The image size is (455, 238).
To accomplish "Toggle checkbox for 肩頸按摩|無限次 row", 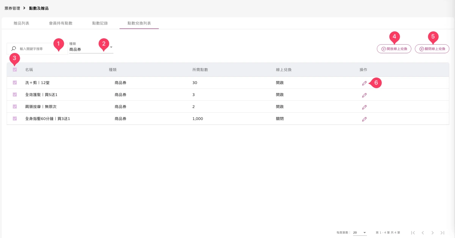I will (x=15, y=107).
